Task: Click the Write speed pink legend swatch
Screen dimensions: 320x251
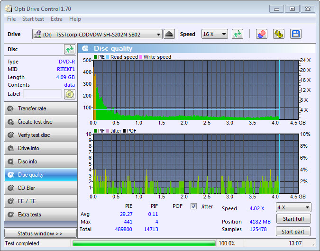Action: pyautogui.click(x=141, y=57)
